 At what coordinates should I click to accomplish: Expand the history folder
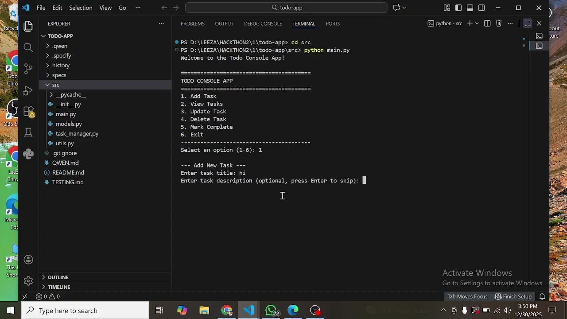48,65
